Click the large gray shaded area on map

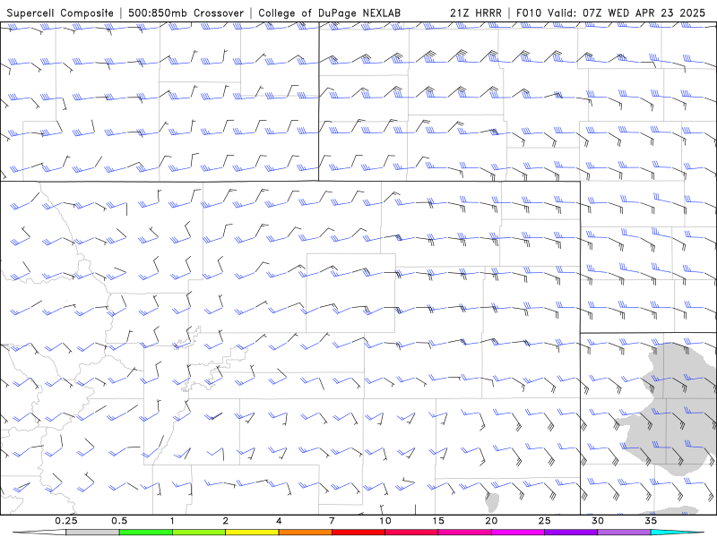pyautogui.click(x=665, y=409)
